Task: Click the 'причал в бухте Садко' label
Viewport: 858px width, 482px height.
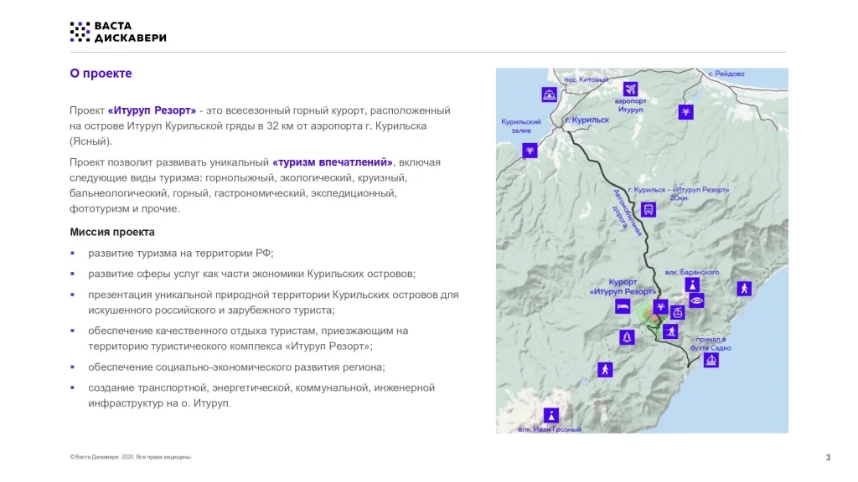Action: coord(711,343)
